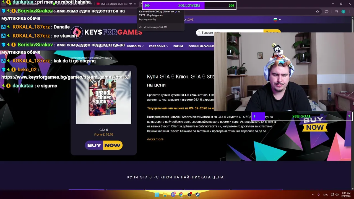The height and width of the screenshot is (199, 354).
Task: Click the Keysforgames logo
Action: 106,32
